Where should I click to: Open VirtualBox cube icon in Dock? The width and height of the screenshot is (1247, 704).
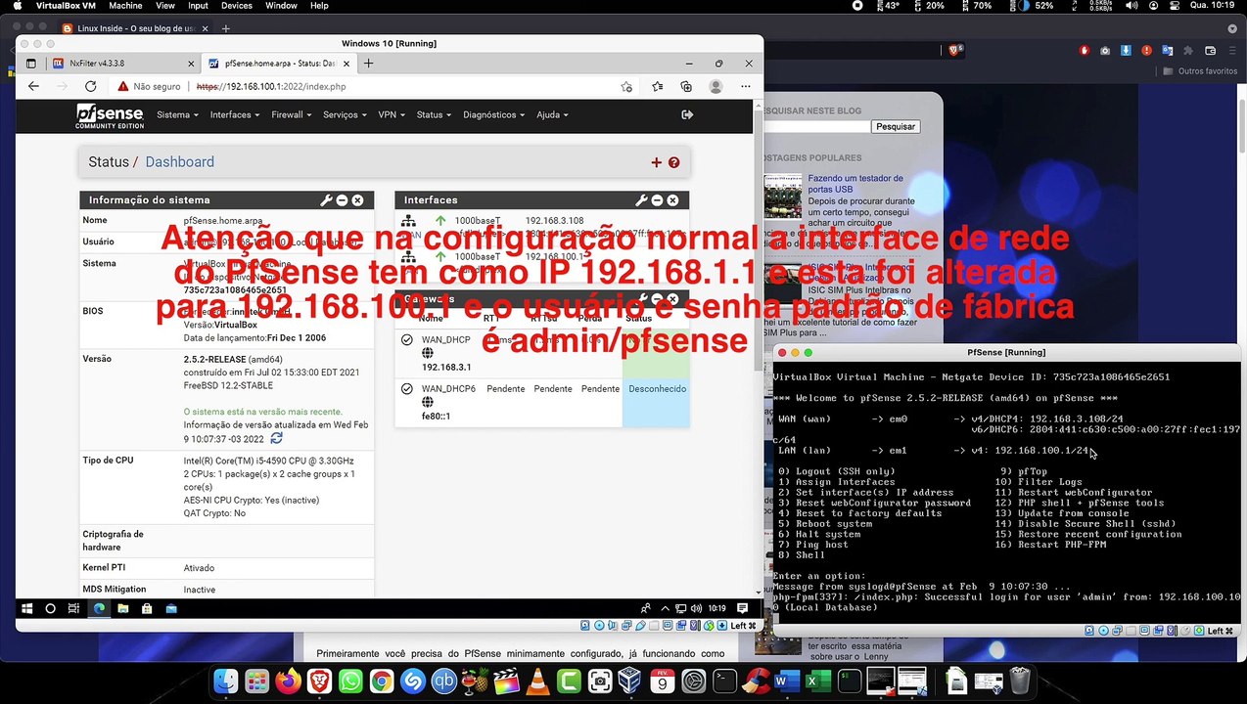[631, 681]
